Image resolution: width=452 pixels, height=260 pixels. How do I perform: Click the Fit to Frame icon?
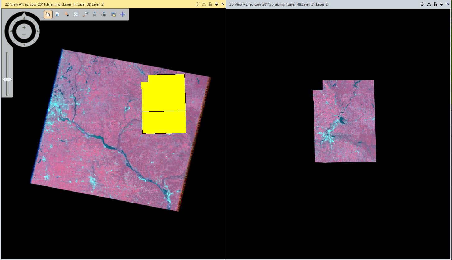coord(76,14)
